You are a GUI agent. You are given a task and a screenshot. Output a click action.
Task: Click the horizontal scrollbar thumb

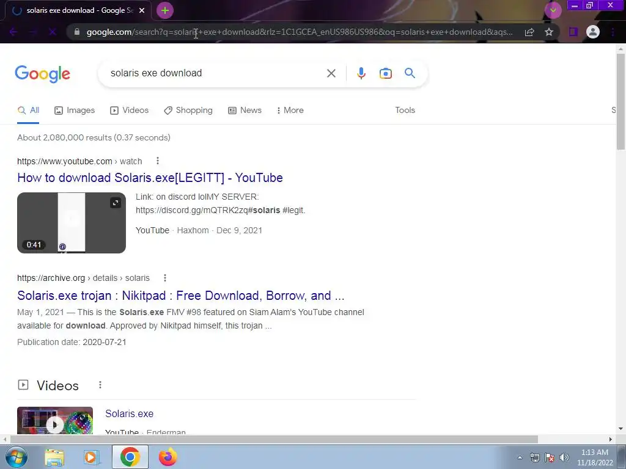click(x=274, y=440)
